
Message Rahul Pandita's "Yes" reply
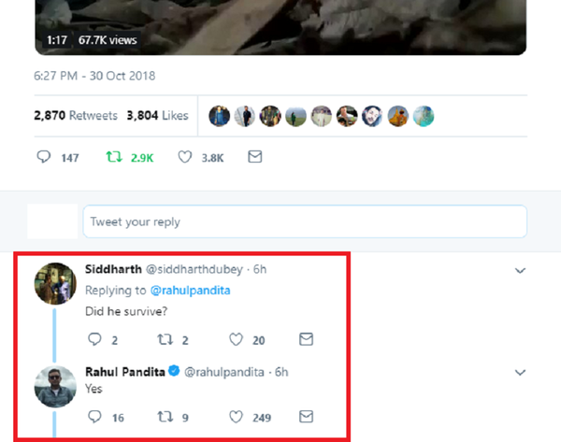tap(306, 416)
